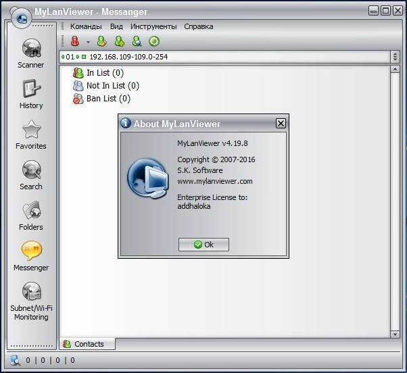Select the Ban List (0) group
The height and width of the screenshot is (373, 407).
101,99
